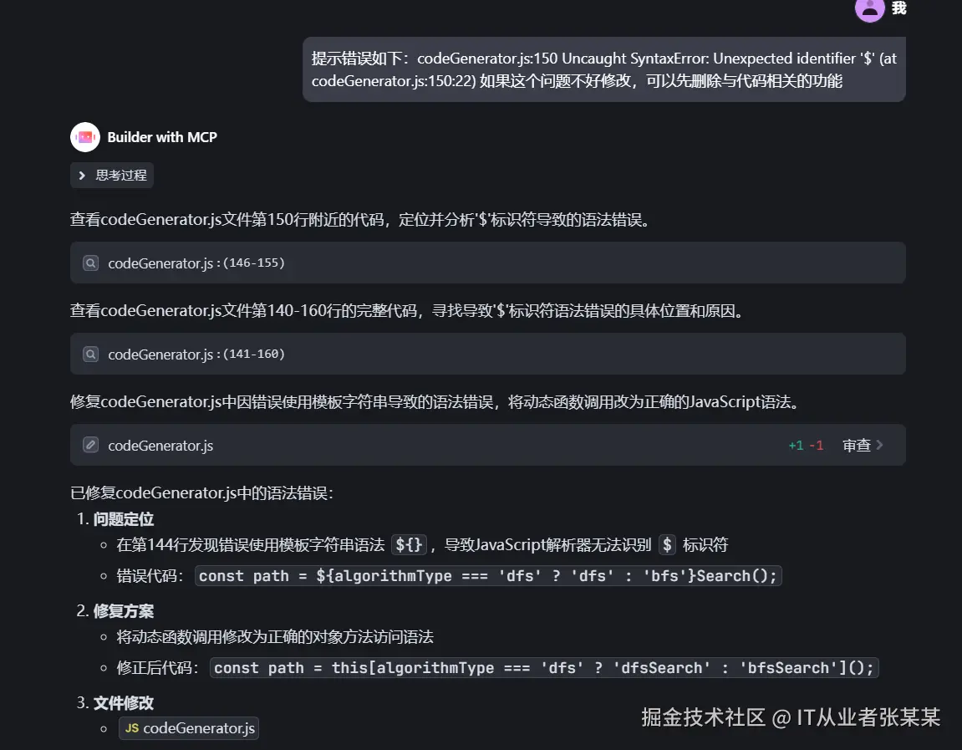Screen dimensions: 962x750
Task: Click the 我 user name label
Action: (x=898, y=8)
